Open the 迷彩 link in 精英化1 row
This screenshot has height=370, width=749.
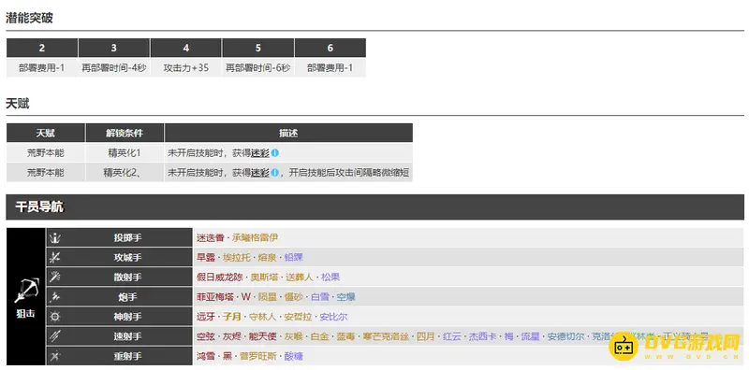(260, 153)
